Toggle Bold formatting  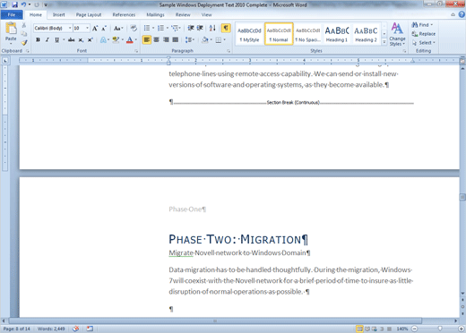38,39
